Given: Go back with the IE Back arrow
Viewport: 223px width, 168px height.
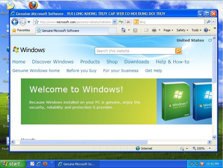Looking at the screenshot, I should point(15,22).
